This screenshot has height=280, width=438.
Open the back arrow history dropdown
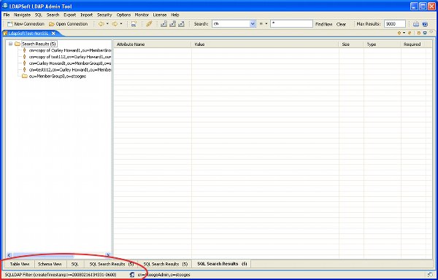tap(107, 24)
